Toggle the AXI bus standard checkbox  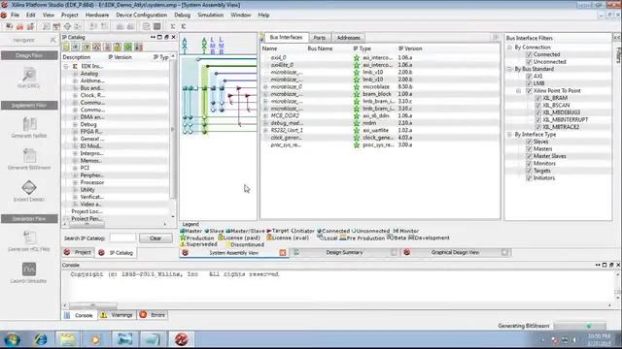529,77
